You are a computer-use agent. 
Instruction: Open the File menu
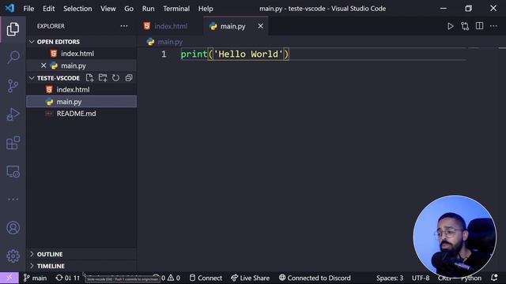coord(28,9)
